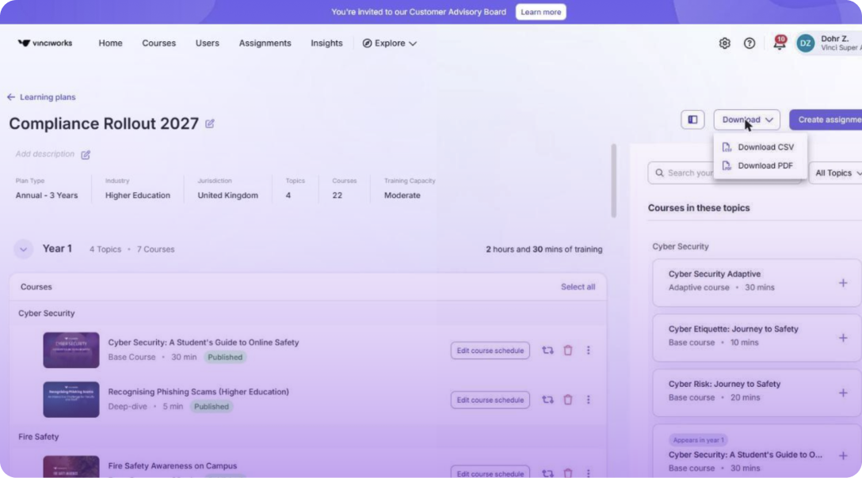Open more options for Recognising Phishing Scams

pyautogui.click(x=588, y=400)
